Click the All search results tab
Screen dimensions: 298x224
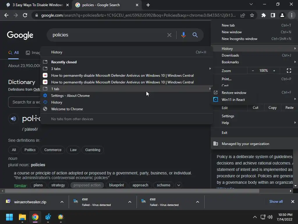click(13, 53)
